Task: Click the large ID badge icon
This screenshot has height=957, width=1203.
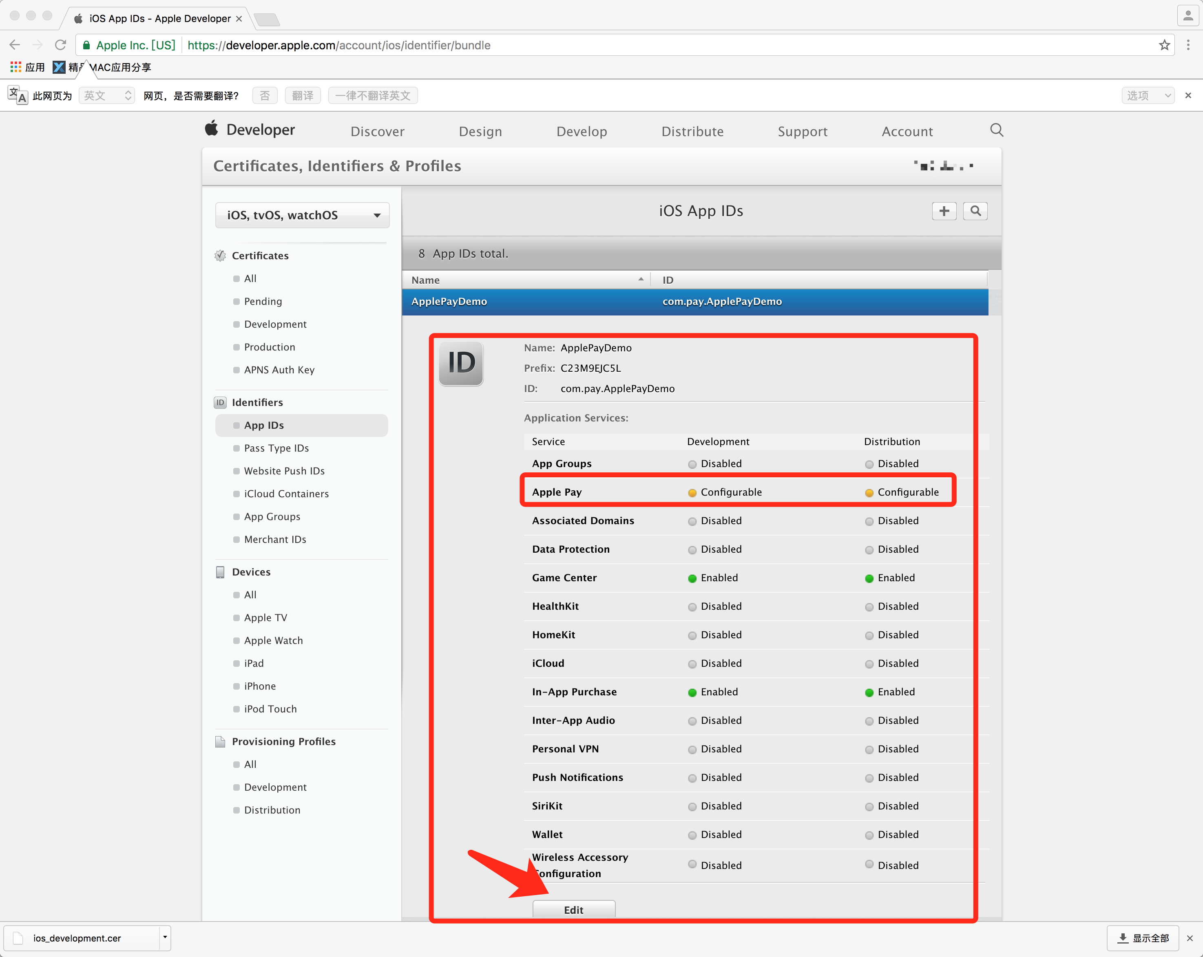Action: click(461, 363)
